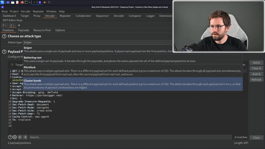Switch to the Dashboard tab
Viewport: 265px width, 149px height.
[x=9, y=16]
